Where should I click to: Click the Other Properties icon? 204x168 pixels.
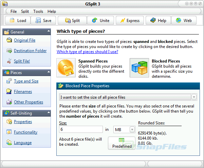[9, 102]
